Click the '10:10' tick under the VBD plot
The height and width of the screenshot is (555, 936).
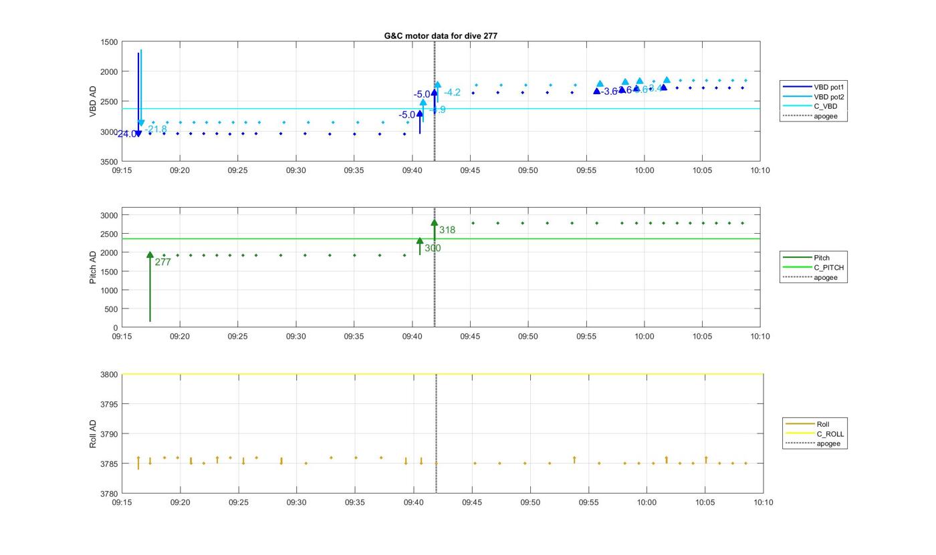point(759,170)
